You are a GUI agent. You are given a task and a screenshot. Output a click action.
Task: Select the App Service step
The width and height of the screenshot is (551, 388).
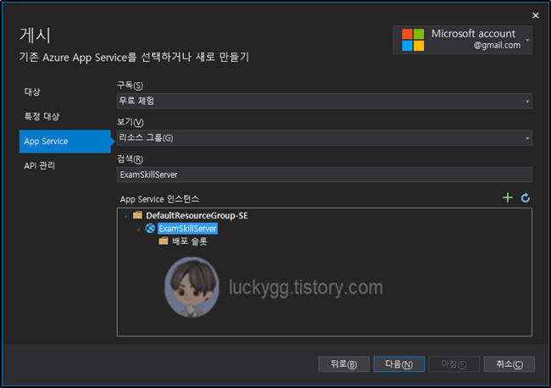[x=65, y=141]
